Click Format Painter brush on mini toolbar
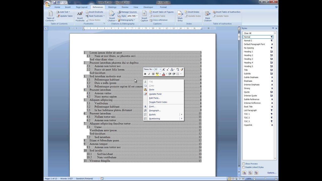The width and height of the screenshot is (322, 181). tap(182, 69)
